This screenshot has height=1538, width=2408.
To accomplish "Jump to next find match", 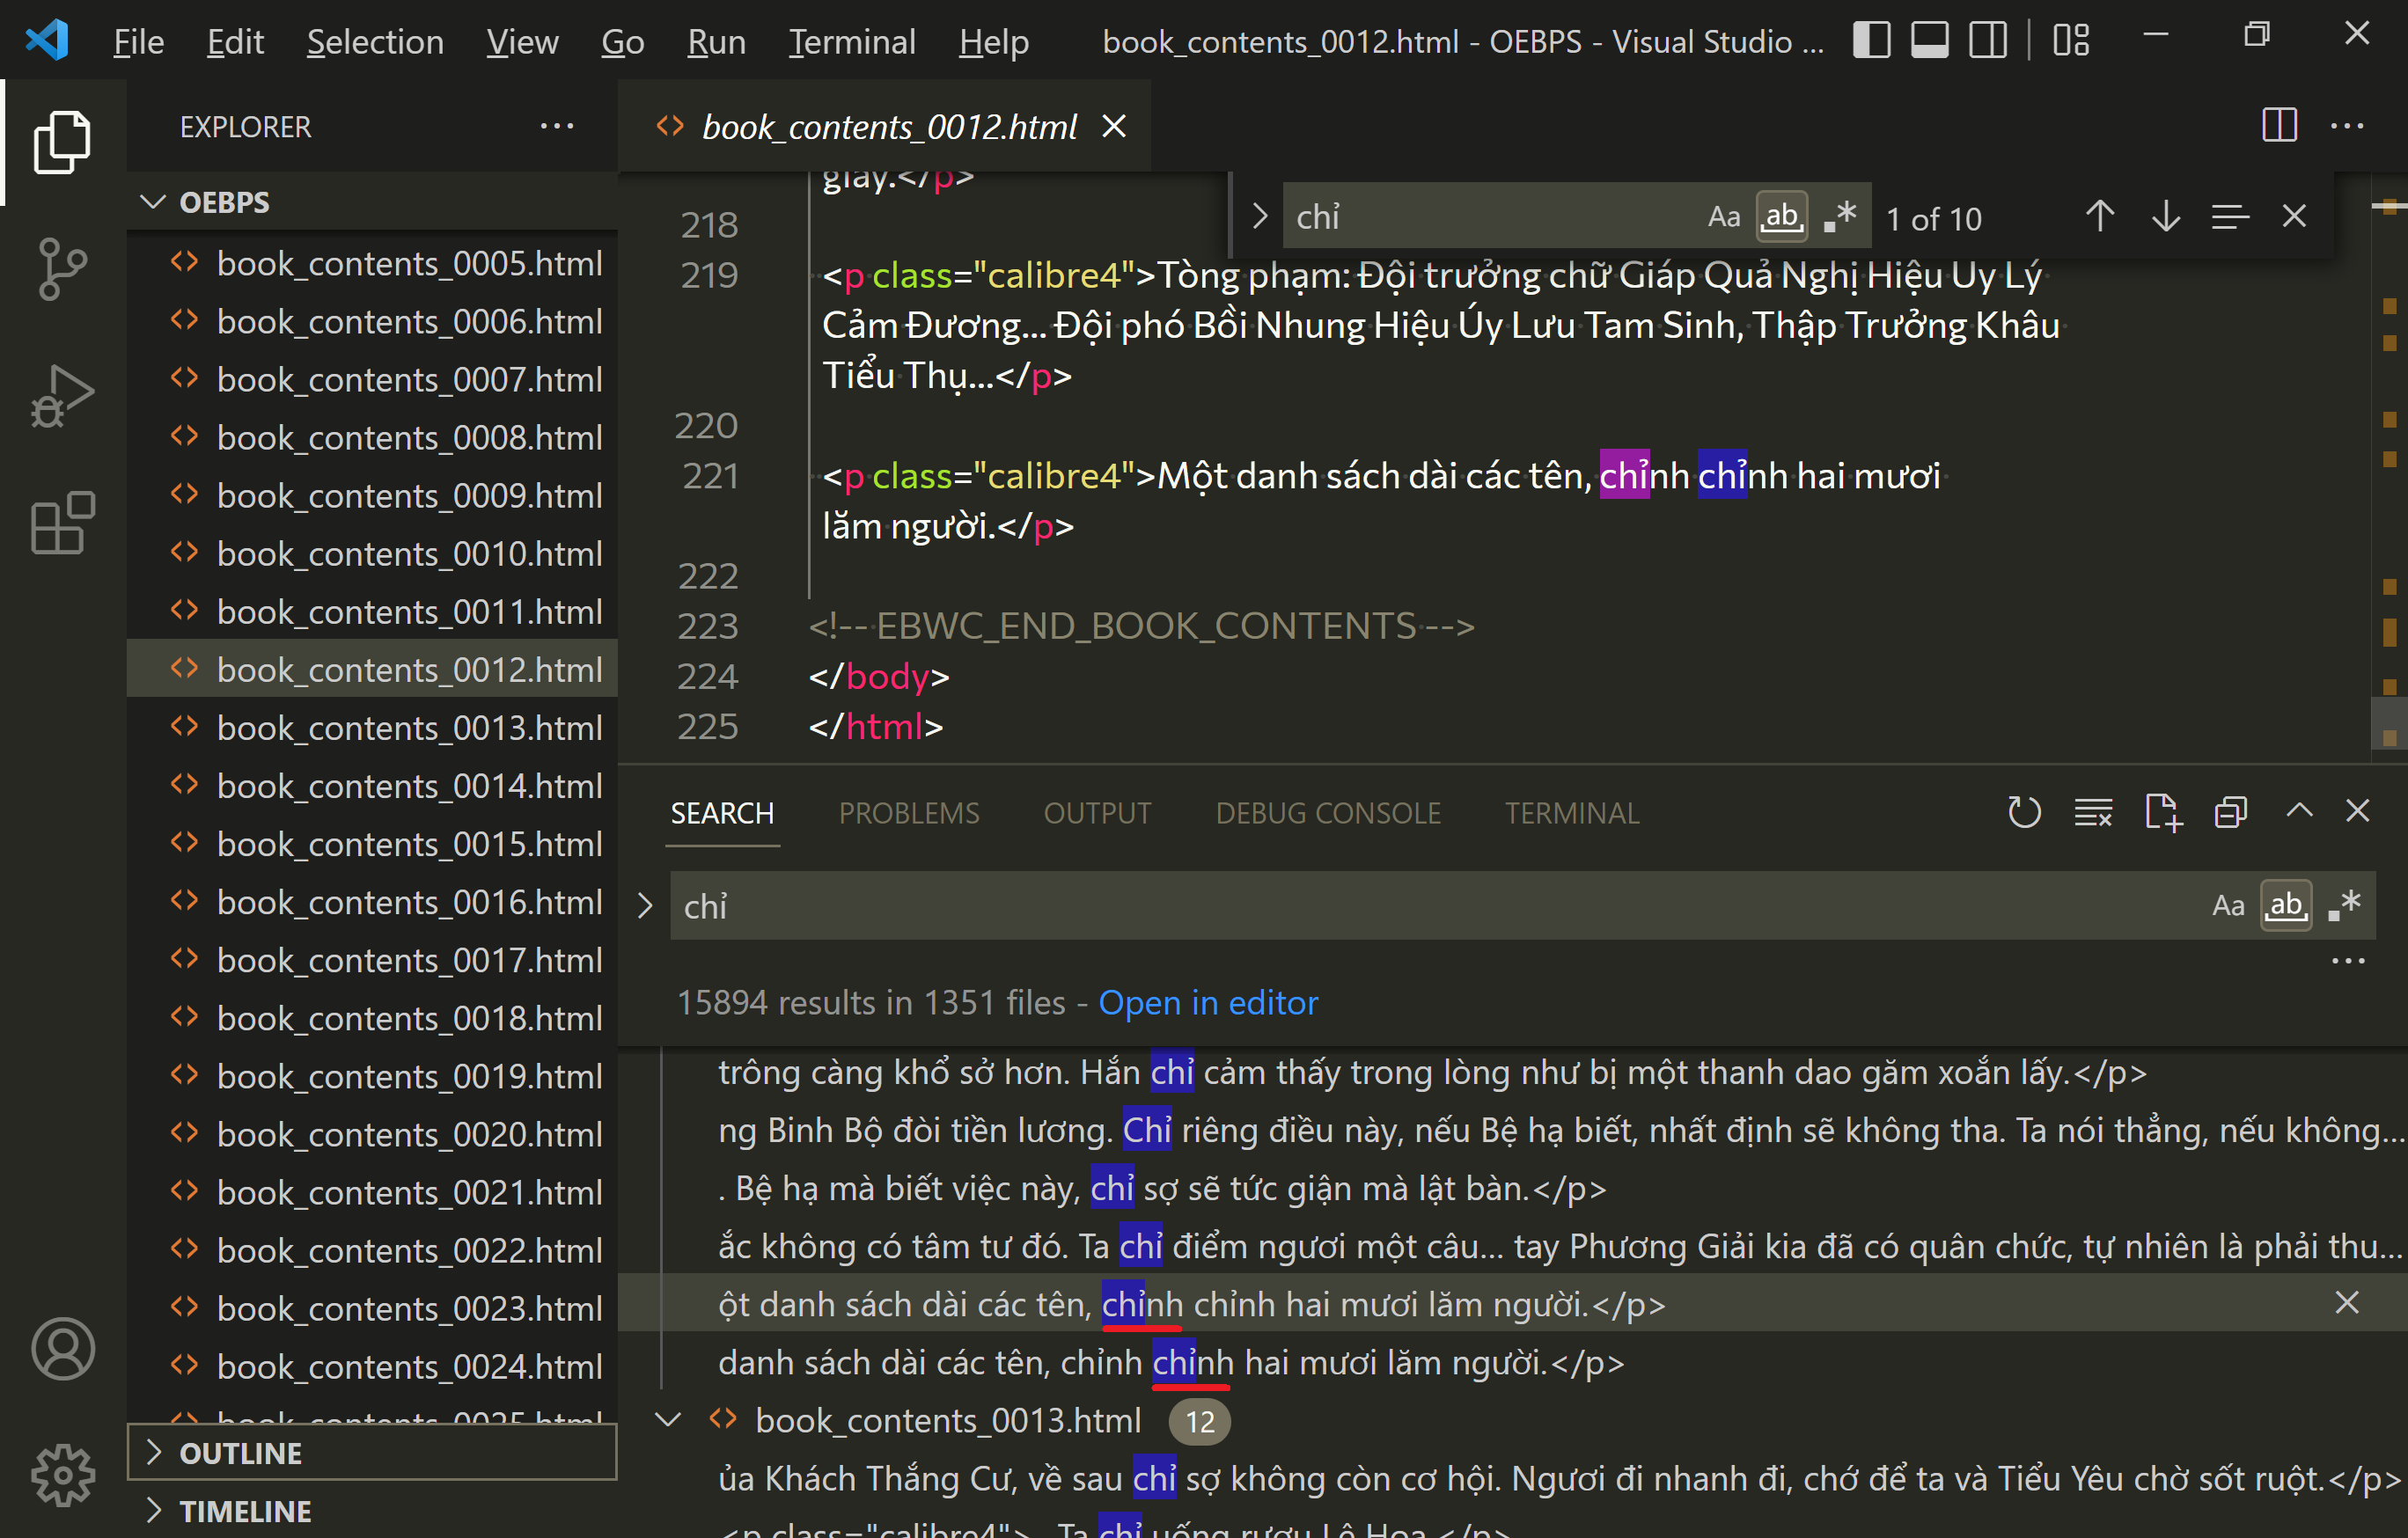I will click(2164, 216).
